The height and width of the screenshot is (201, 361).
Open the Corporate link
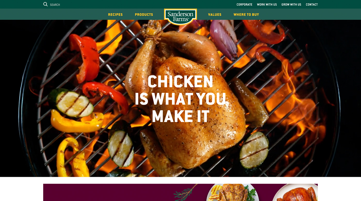(244, 4)
